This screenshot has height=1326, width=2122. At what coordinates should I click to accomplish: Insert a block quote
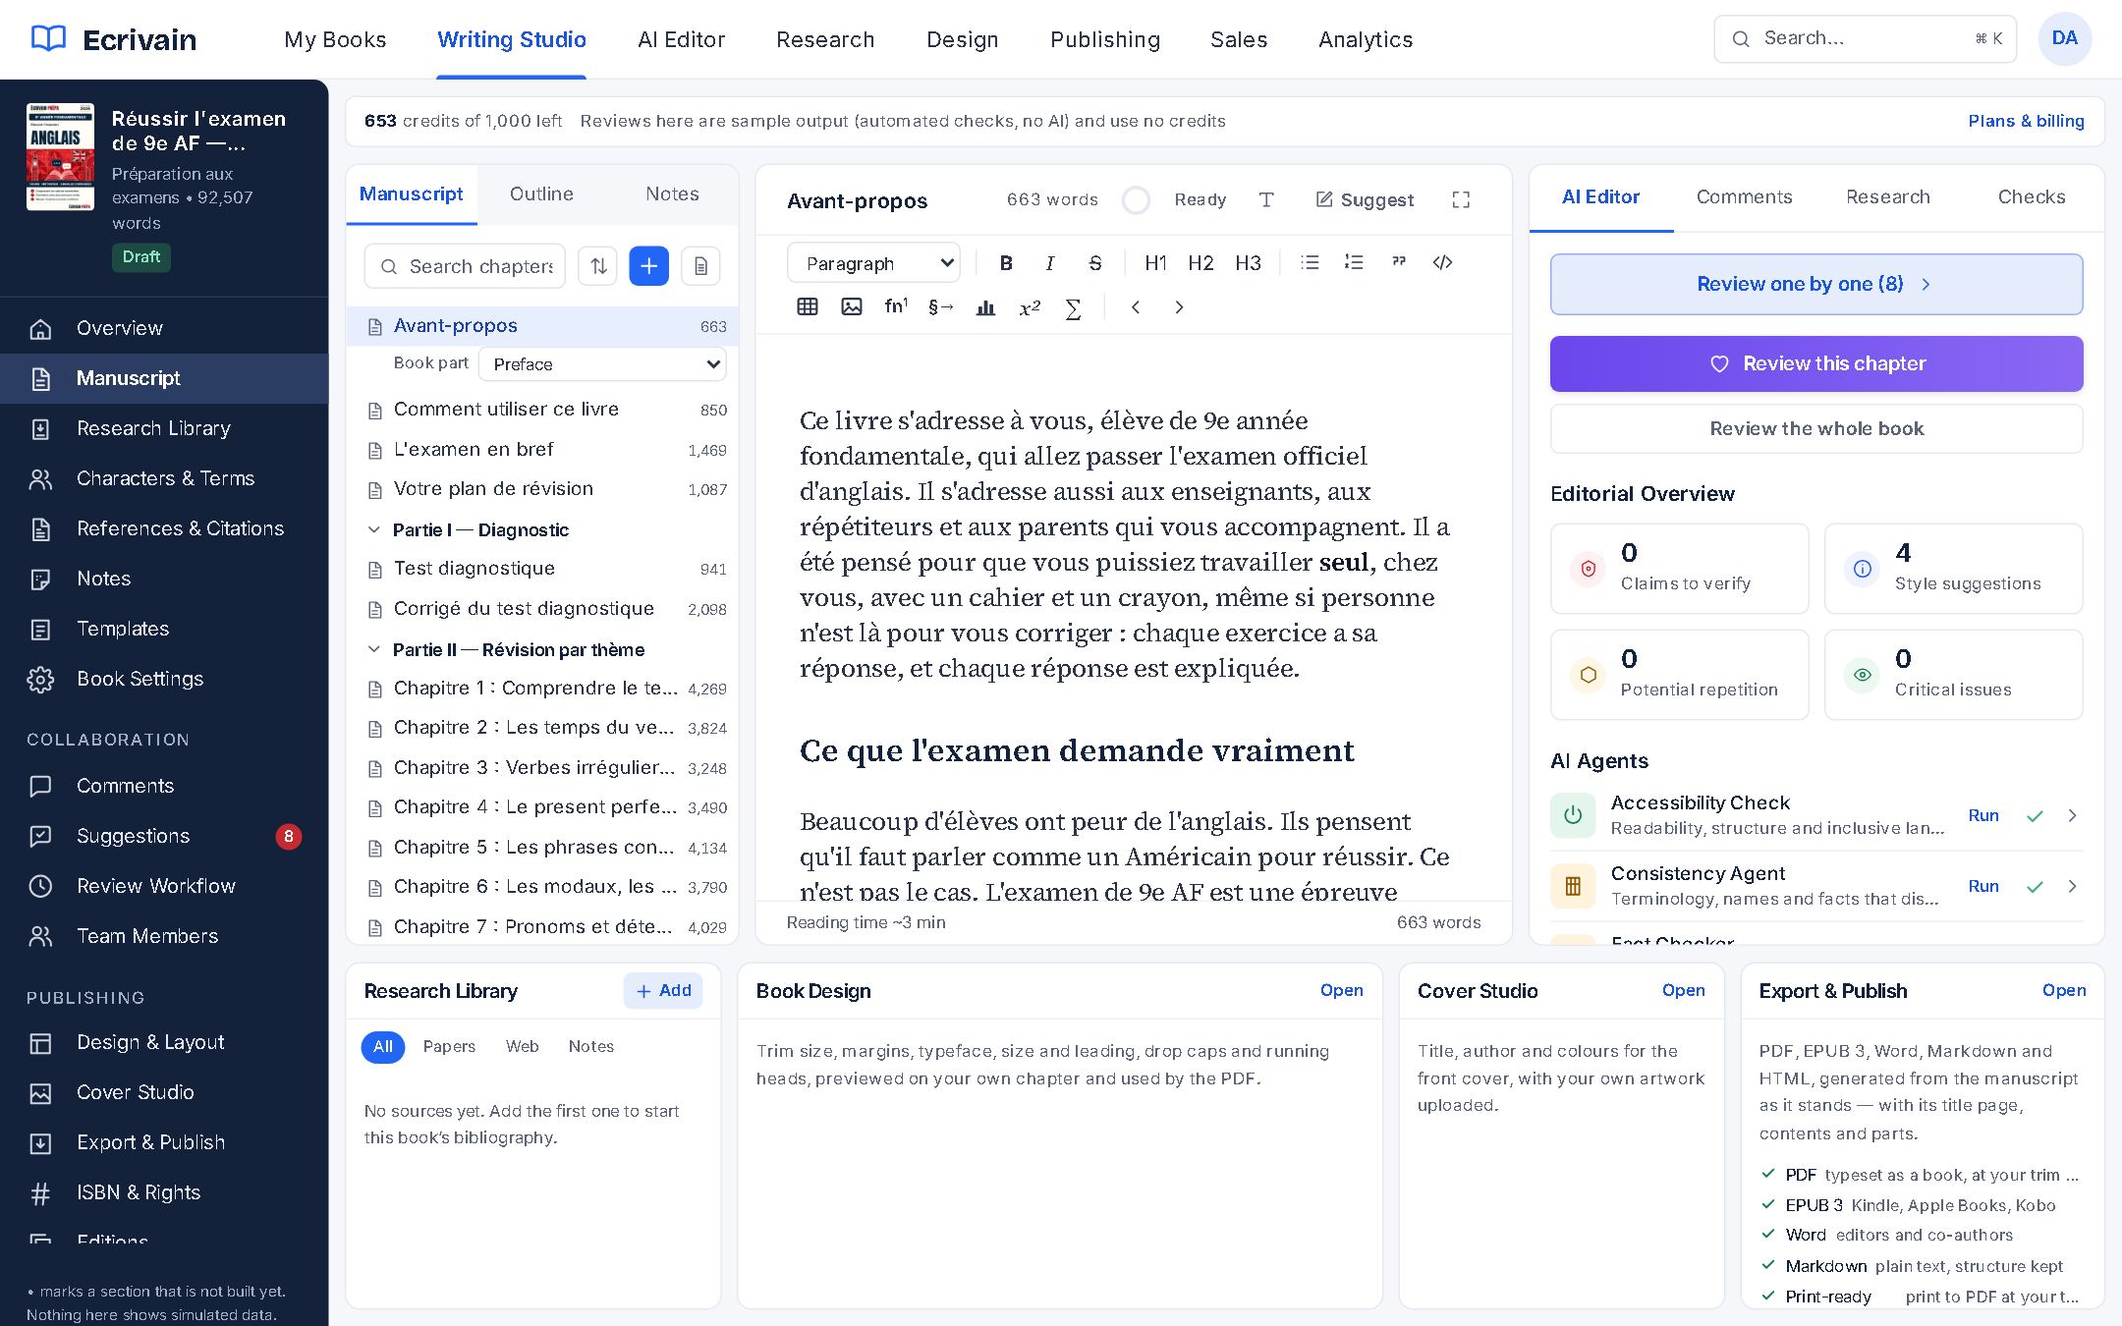[x=1399, y=263]
